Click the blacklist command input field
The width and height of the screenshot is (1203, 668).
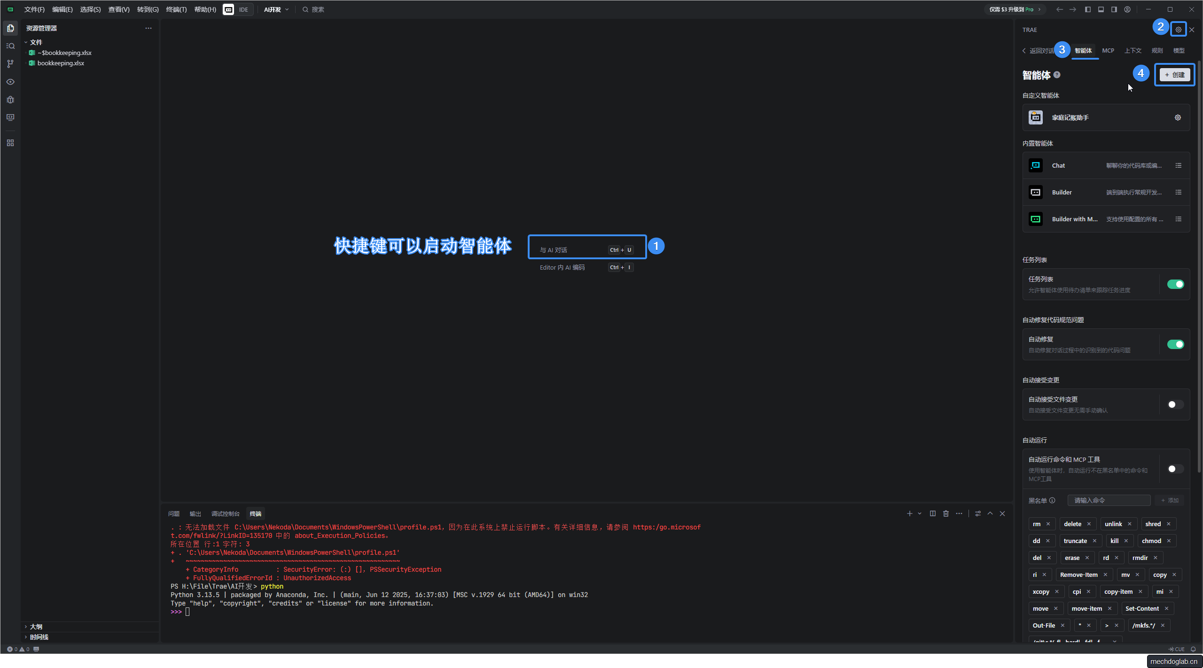click(1109, 500)
